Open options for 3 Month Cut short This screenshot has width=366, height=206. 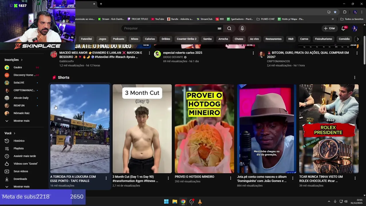tap(168, 178)
